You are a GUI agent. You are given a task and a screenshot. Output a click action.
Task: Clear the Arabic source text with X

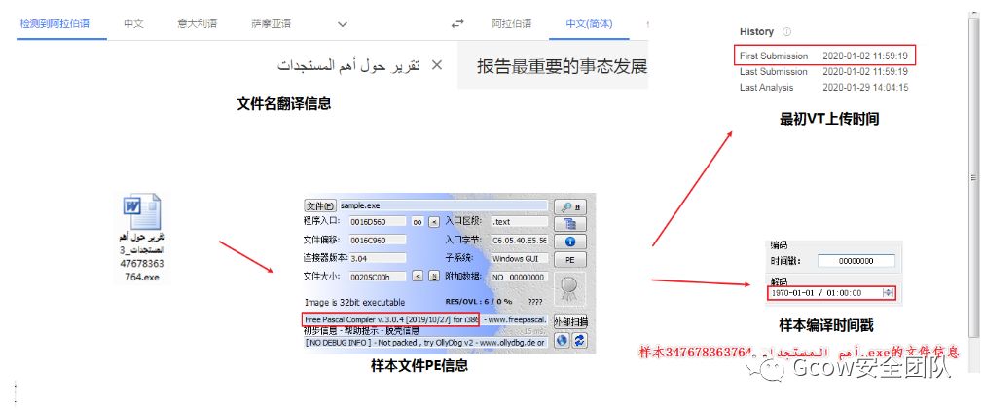pyautogui.click(x=437, y=64)
